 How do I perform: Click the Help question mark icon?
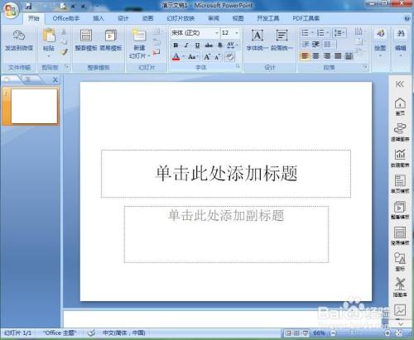tap(407, 18)
